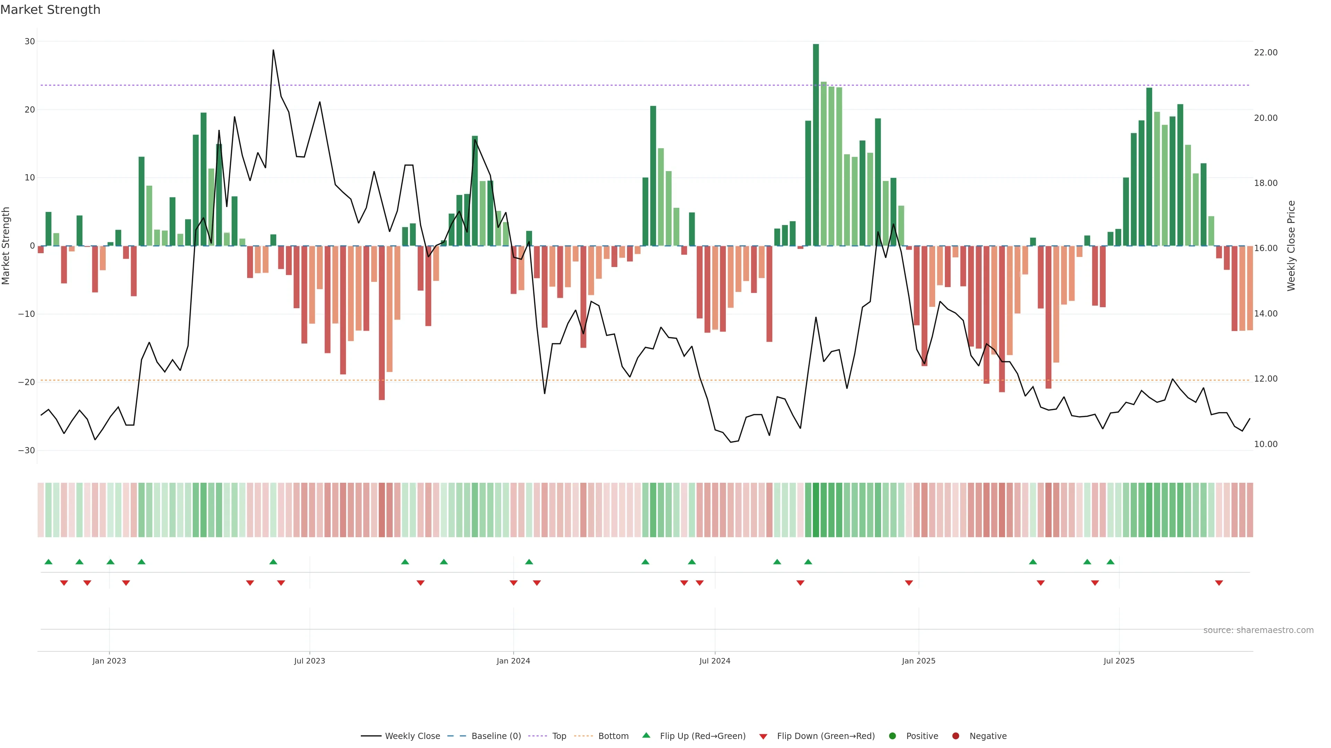Click the rightmost heatmap strip cell
The width and height of the screenshot is (1331, 748).
[1250, 509]
